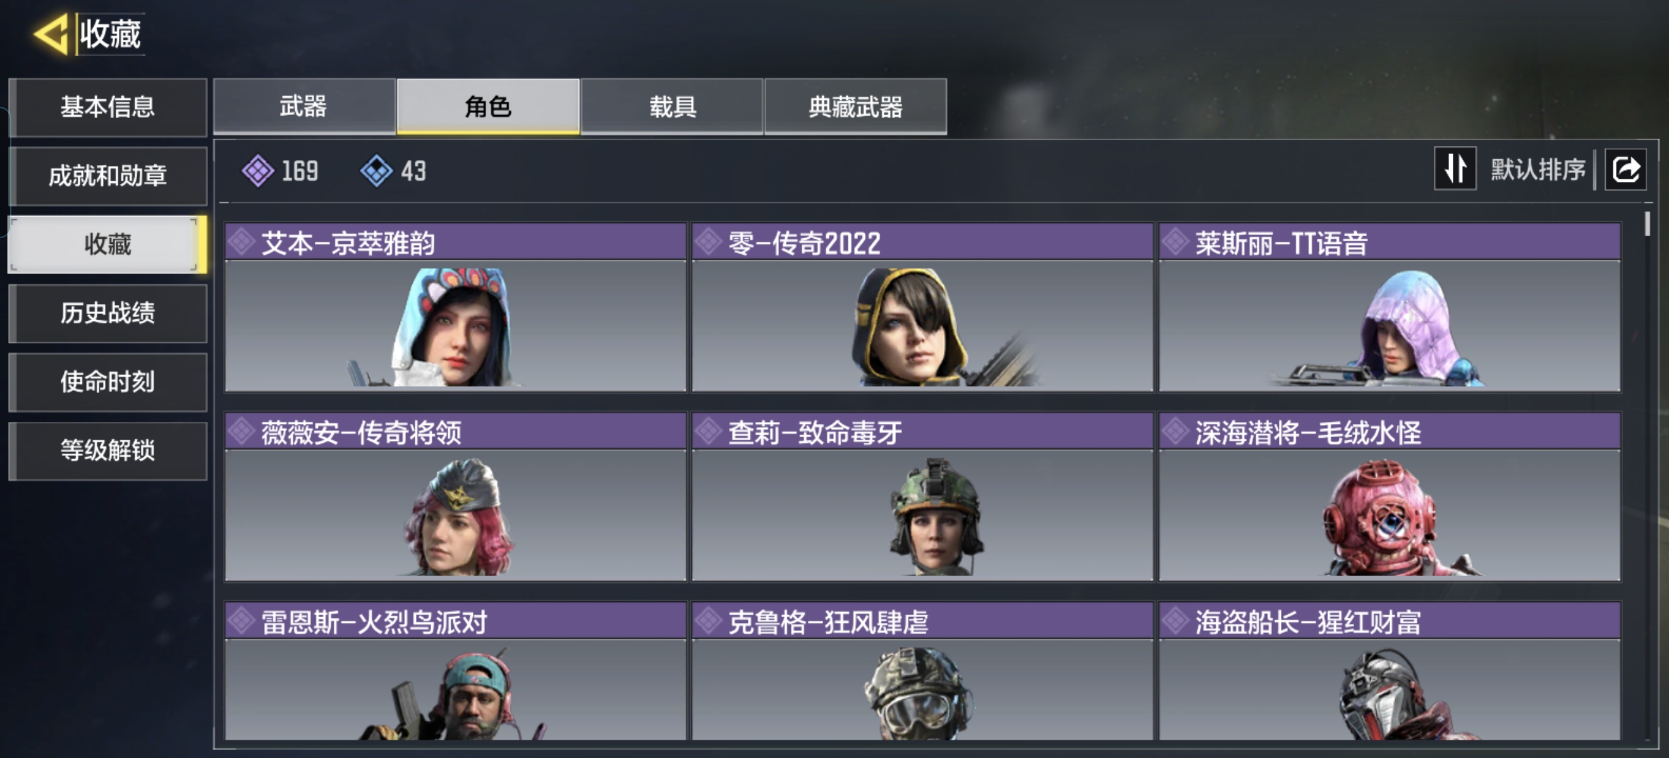Toggle the sort order arrows icon
The width and height of the screenshot is (1669, 758).
point(1455,169)
